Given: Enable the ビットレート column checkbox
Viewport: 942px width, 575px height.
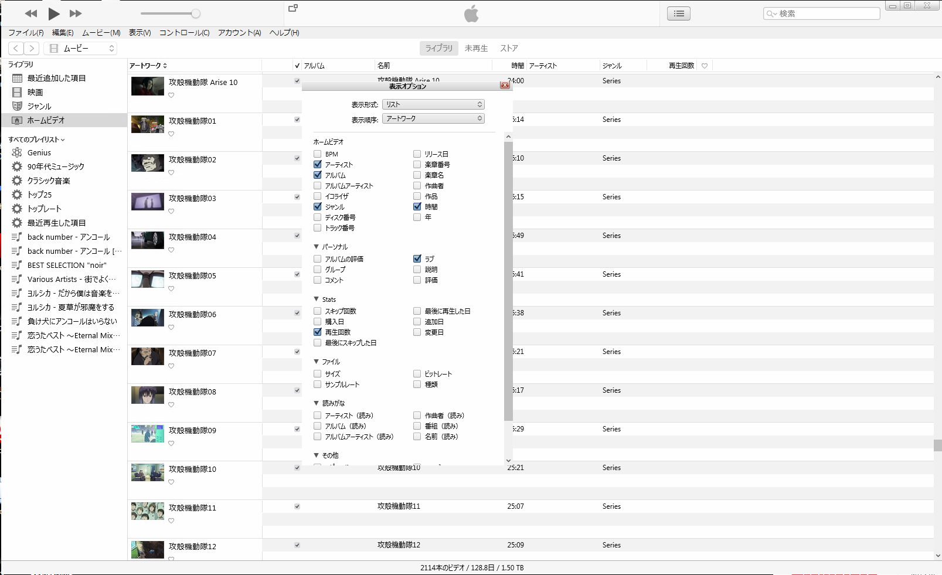Looking at the screenshot, I should (x=417, y=374).
